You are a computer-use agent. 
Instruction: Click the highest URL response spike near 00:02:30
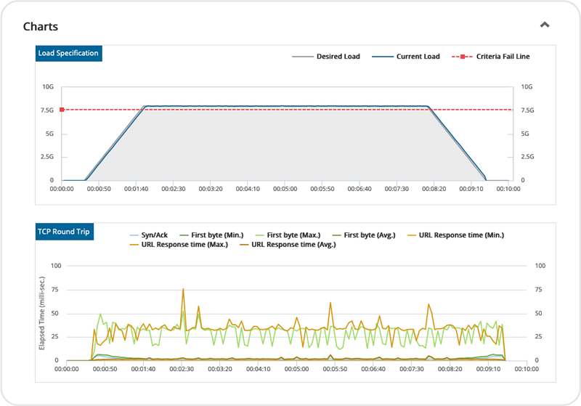coord(183,289)
